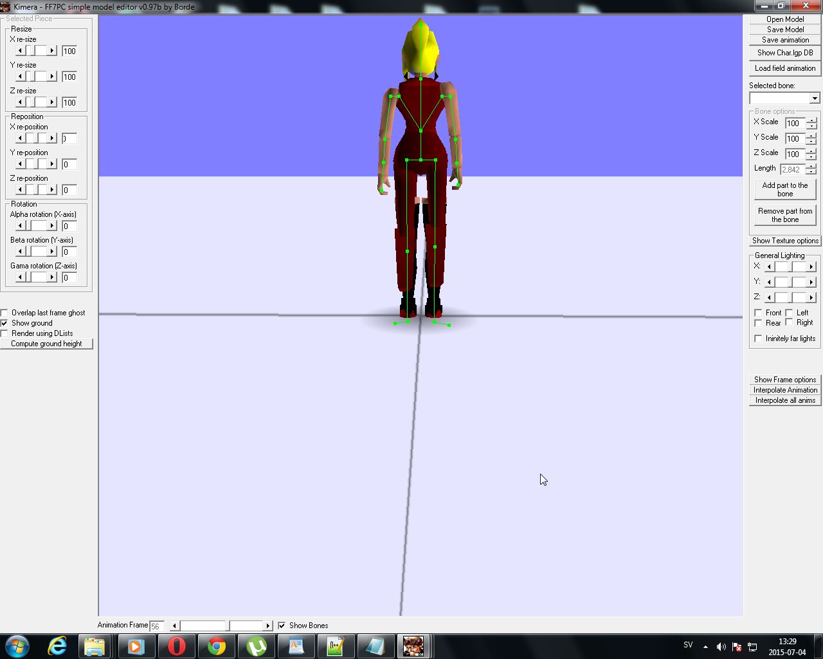The image size is (823, 659).
Task: Click the Animation Frame number field
Action: pos(156,626)
